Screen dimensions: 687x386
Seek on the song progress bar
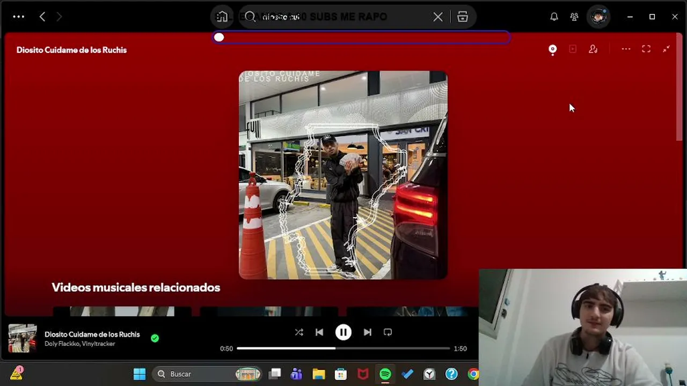(x=343, y=348)
